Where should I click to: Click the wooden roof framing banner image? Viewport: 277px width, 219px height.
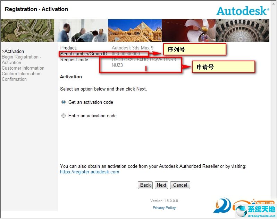coord(135,31)
